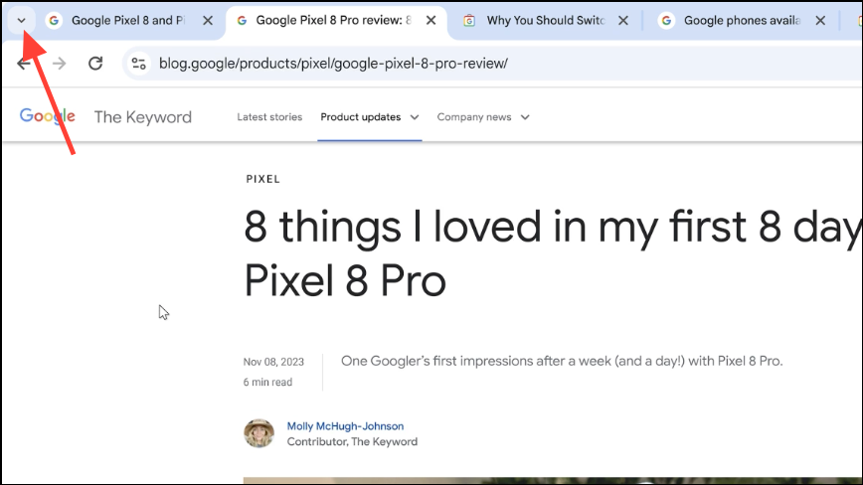Click favicon of Why You Should Switch tab

(x=469, y=21)
